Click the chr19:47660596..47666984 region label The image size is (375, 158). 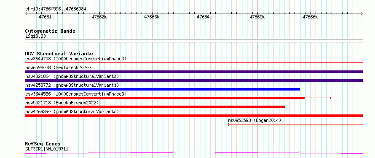(56, 9)
